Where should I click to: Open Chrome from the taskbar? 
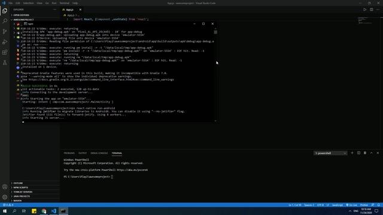click(44, 211)
